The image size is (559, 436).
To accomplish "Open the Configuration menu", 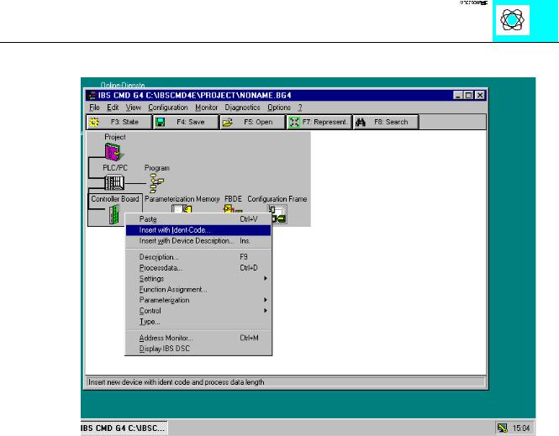I will click(168, 108).
